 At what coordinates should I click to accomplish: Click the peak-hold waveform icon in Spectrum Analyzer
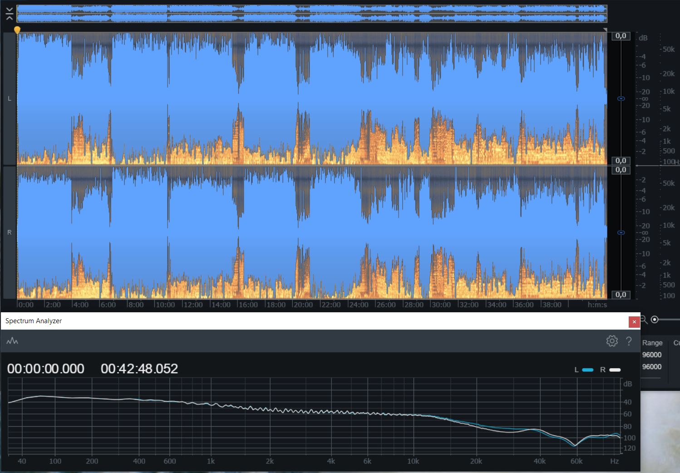coord(12,341)
